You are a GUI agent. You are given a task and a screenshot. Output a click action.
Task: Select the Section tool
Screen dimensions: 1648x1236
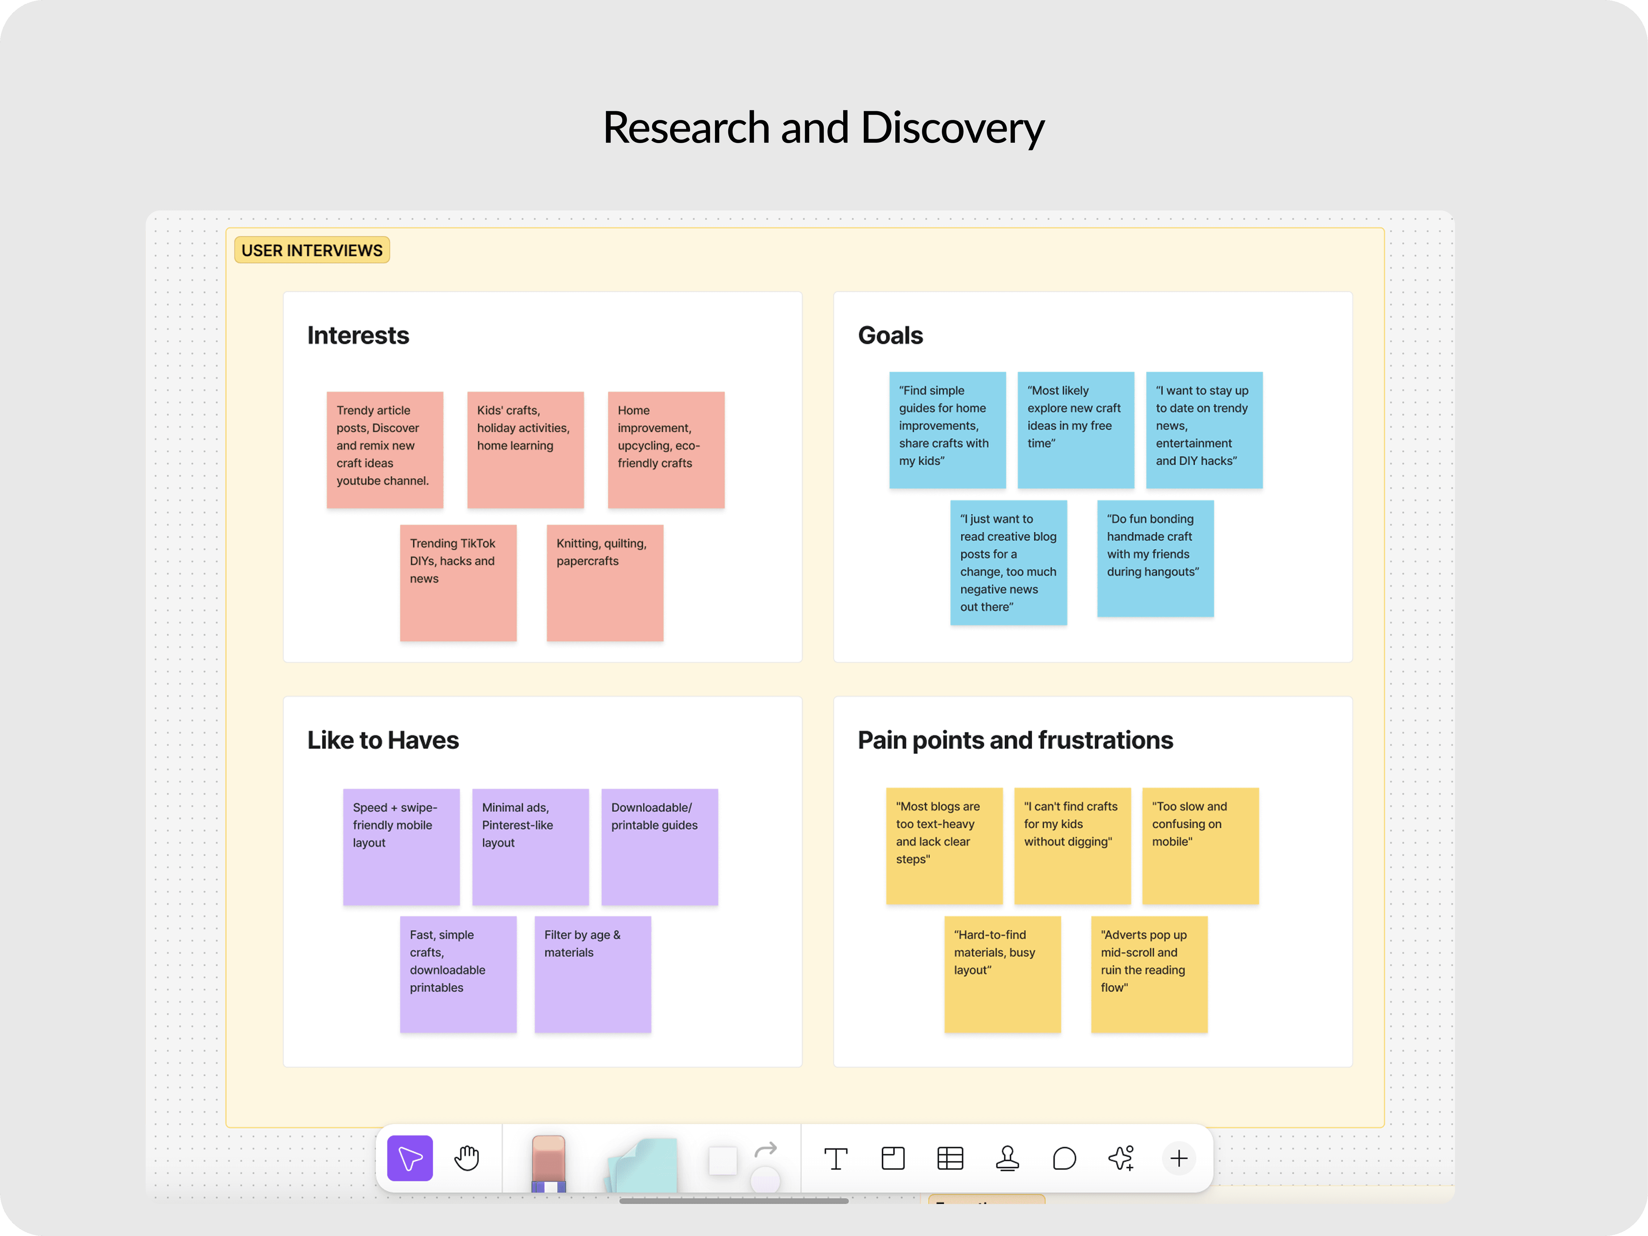(x=893, y=1158)
